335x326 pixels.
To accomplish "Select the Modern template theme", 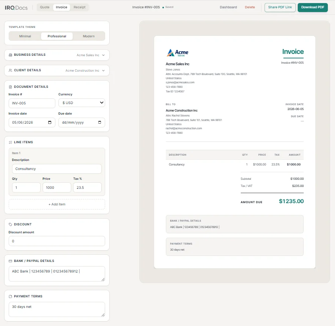I will (89, 36).
